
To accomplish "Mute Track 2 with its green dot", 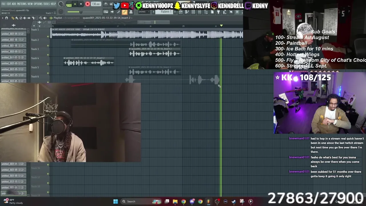I will [48, 46].
